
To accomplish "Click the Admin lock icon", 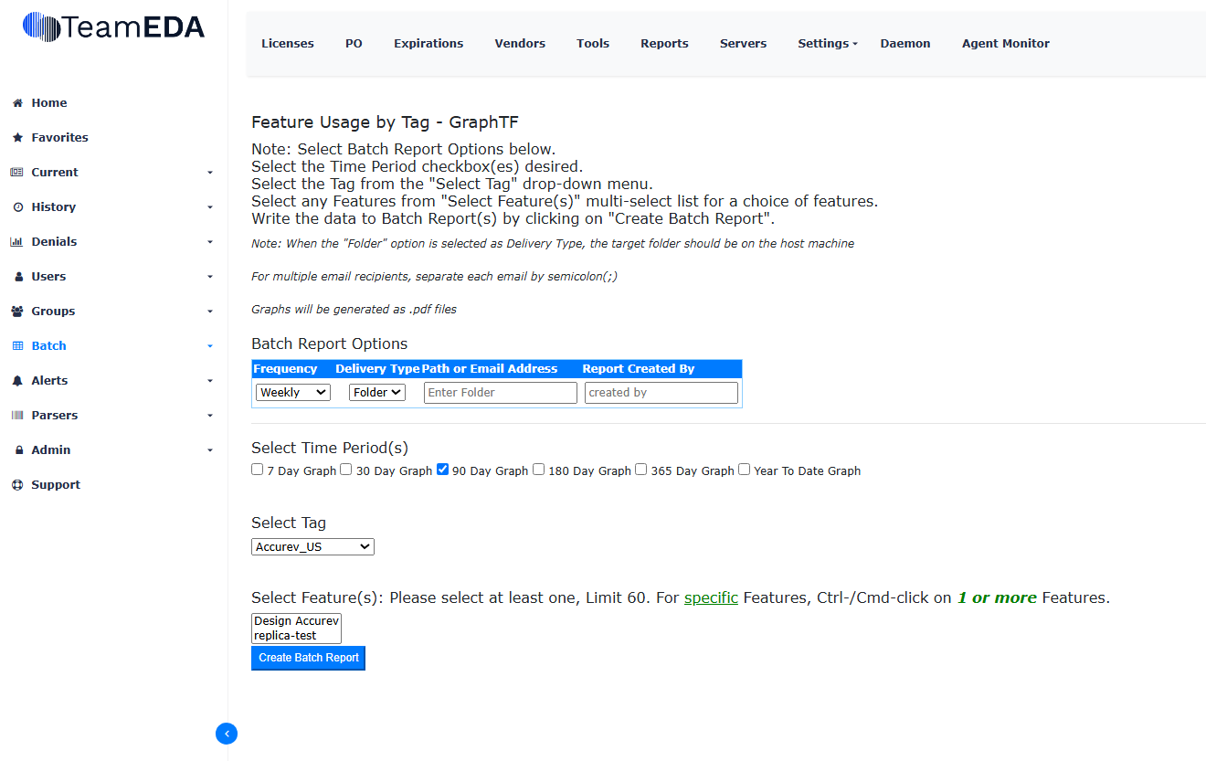I will click(x=16, y=450).
